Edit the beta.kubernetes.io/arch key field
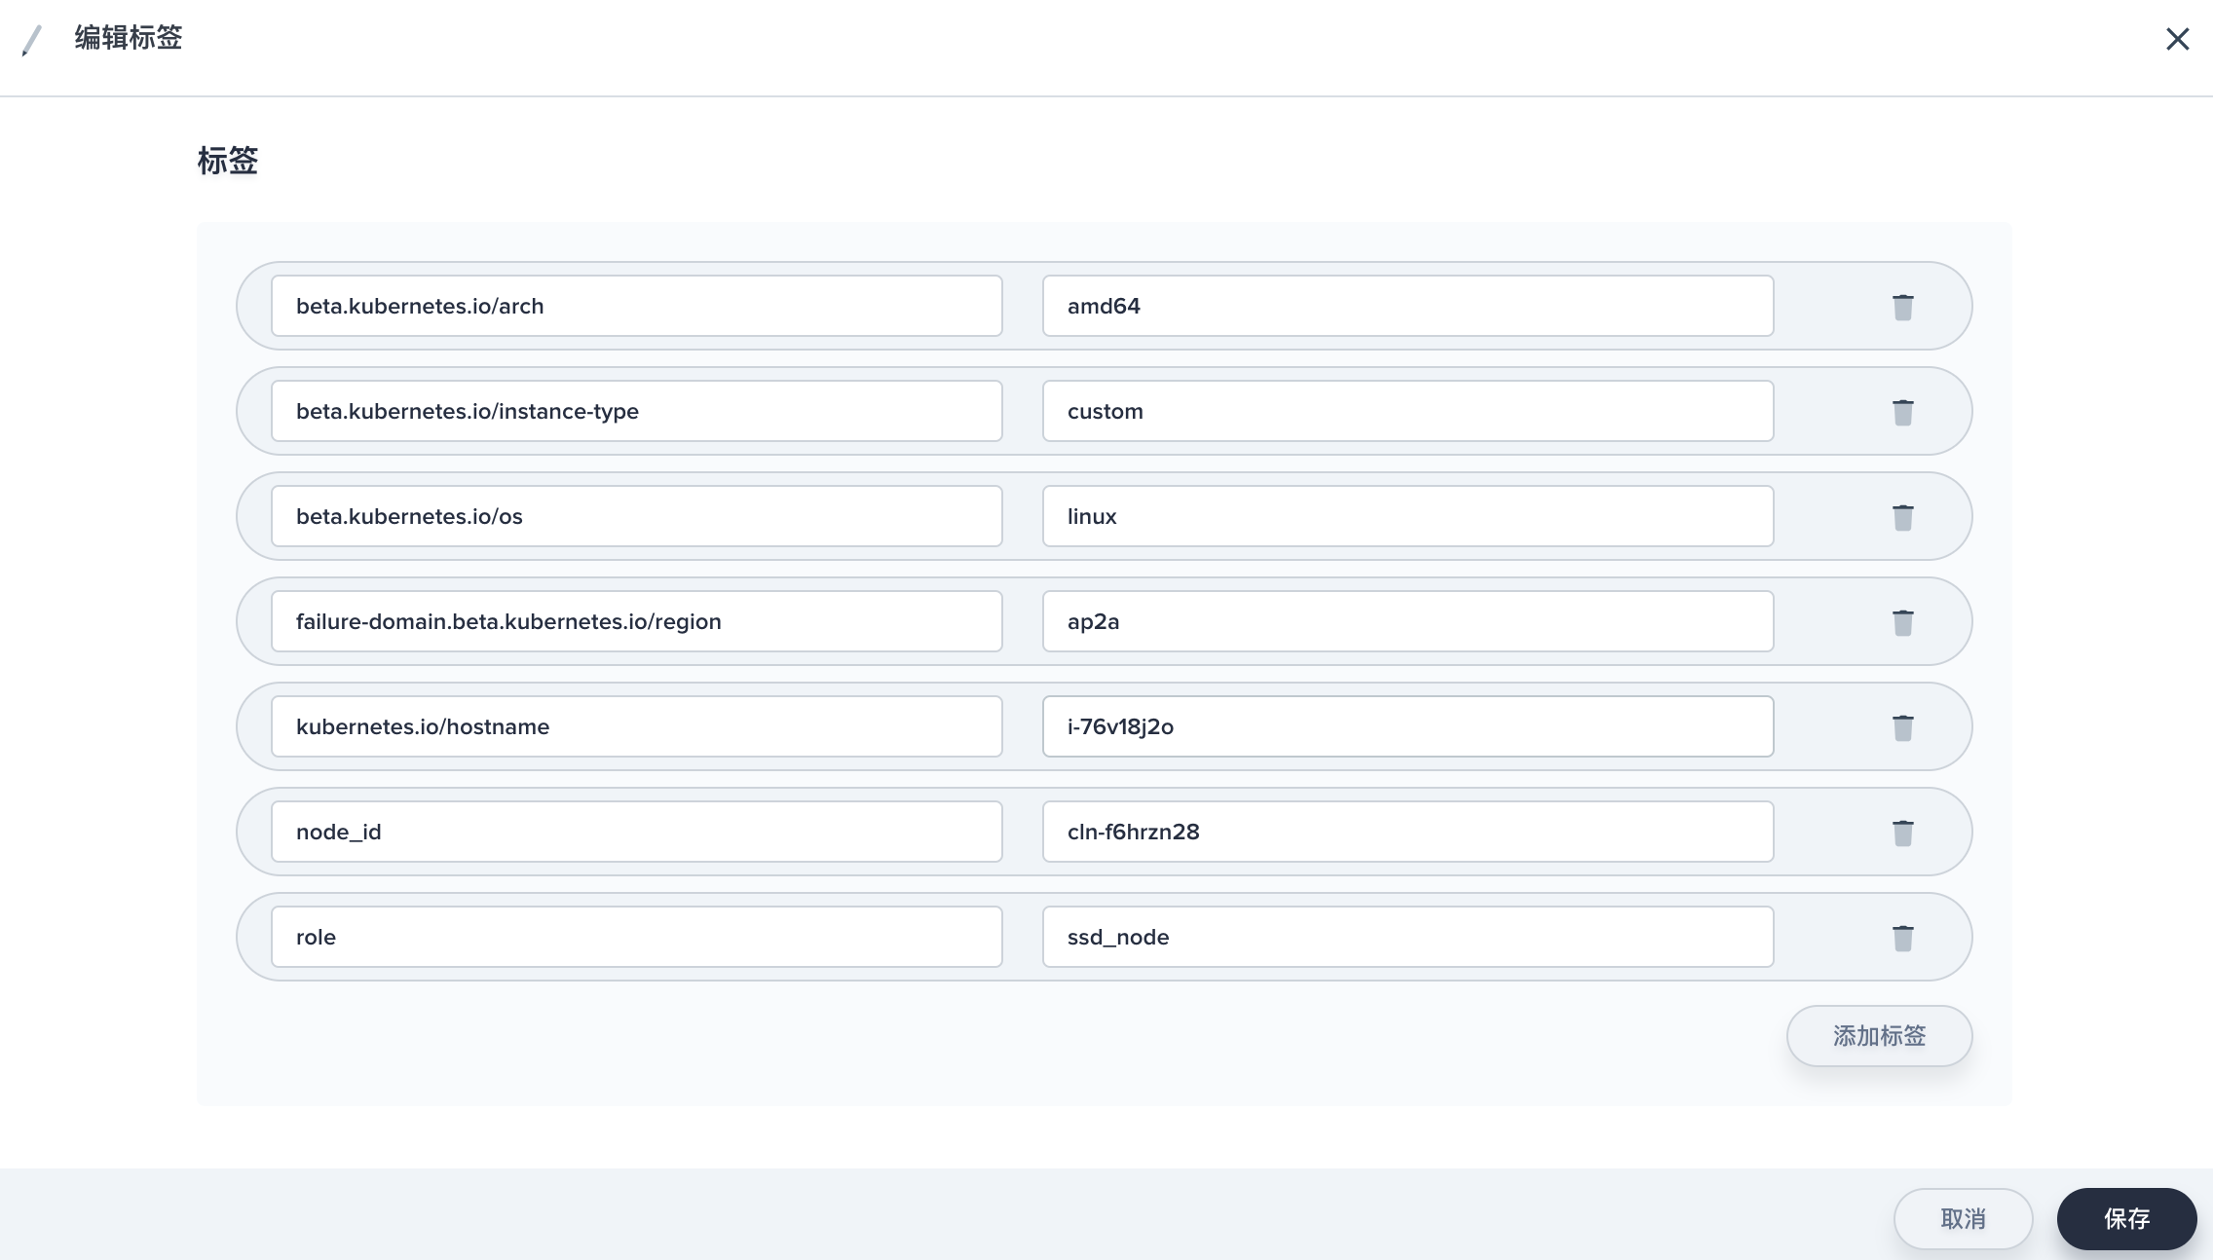 (637, 306)
